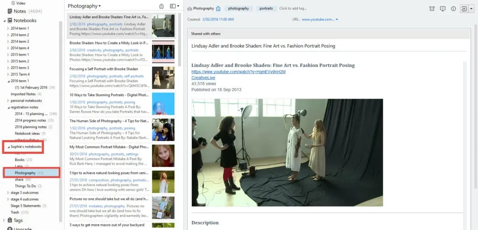Show note info icon

coord(453,9)
